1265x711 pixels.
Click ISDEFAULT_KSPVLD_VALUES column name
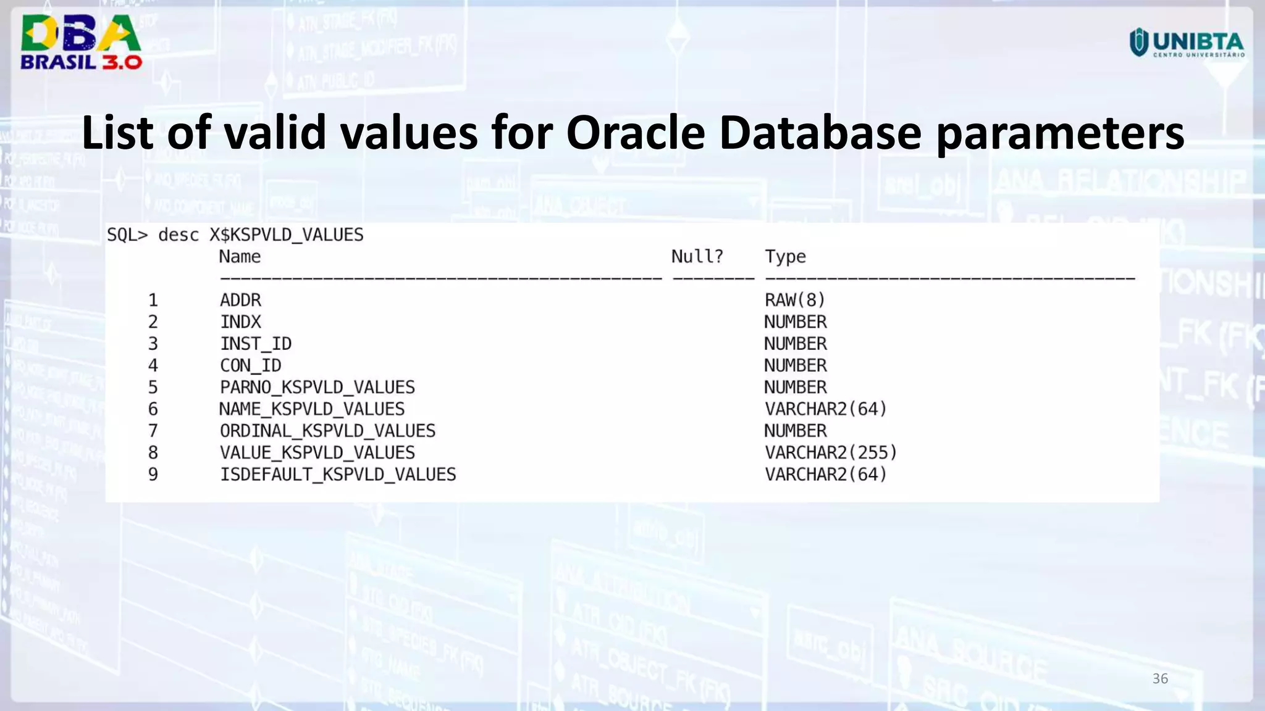click(338, 475)
